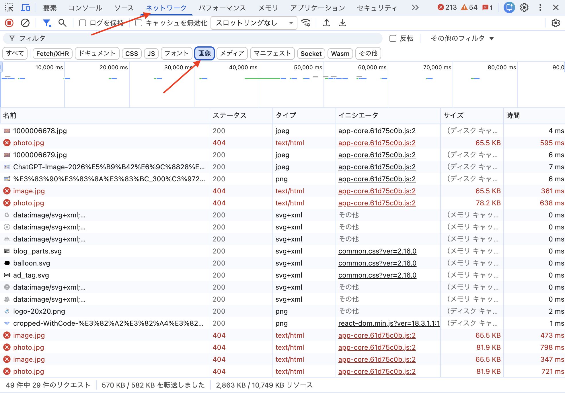Open network conditions wifi icon
Image resolution: width=565 pixels, height=393 pixels.
click(306, 23)
